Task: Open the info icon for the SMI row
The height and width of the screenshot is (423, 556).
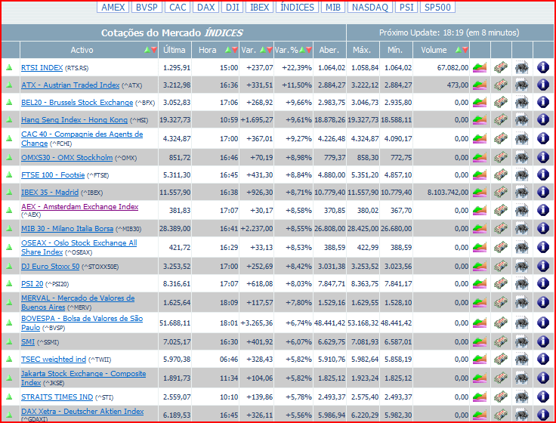Action: point(542,342)
